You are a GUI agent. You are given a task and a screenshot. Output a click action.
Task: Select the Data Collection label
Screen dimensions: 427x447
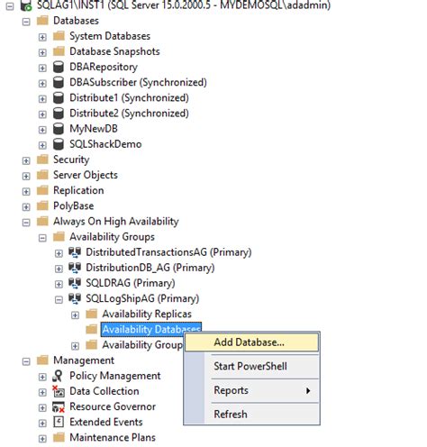104,391
